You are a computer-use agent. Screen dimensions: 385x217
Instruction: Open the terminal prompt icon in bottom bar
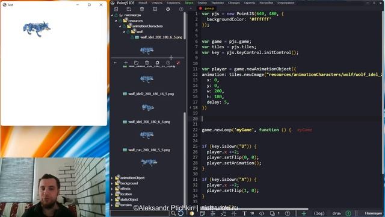pyautogui.click(x=223, y=213)
